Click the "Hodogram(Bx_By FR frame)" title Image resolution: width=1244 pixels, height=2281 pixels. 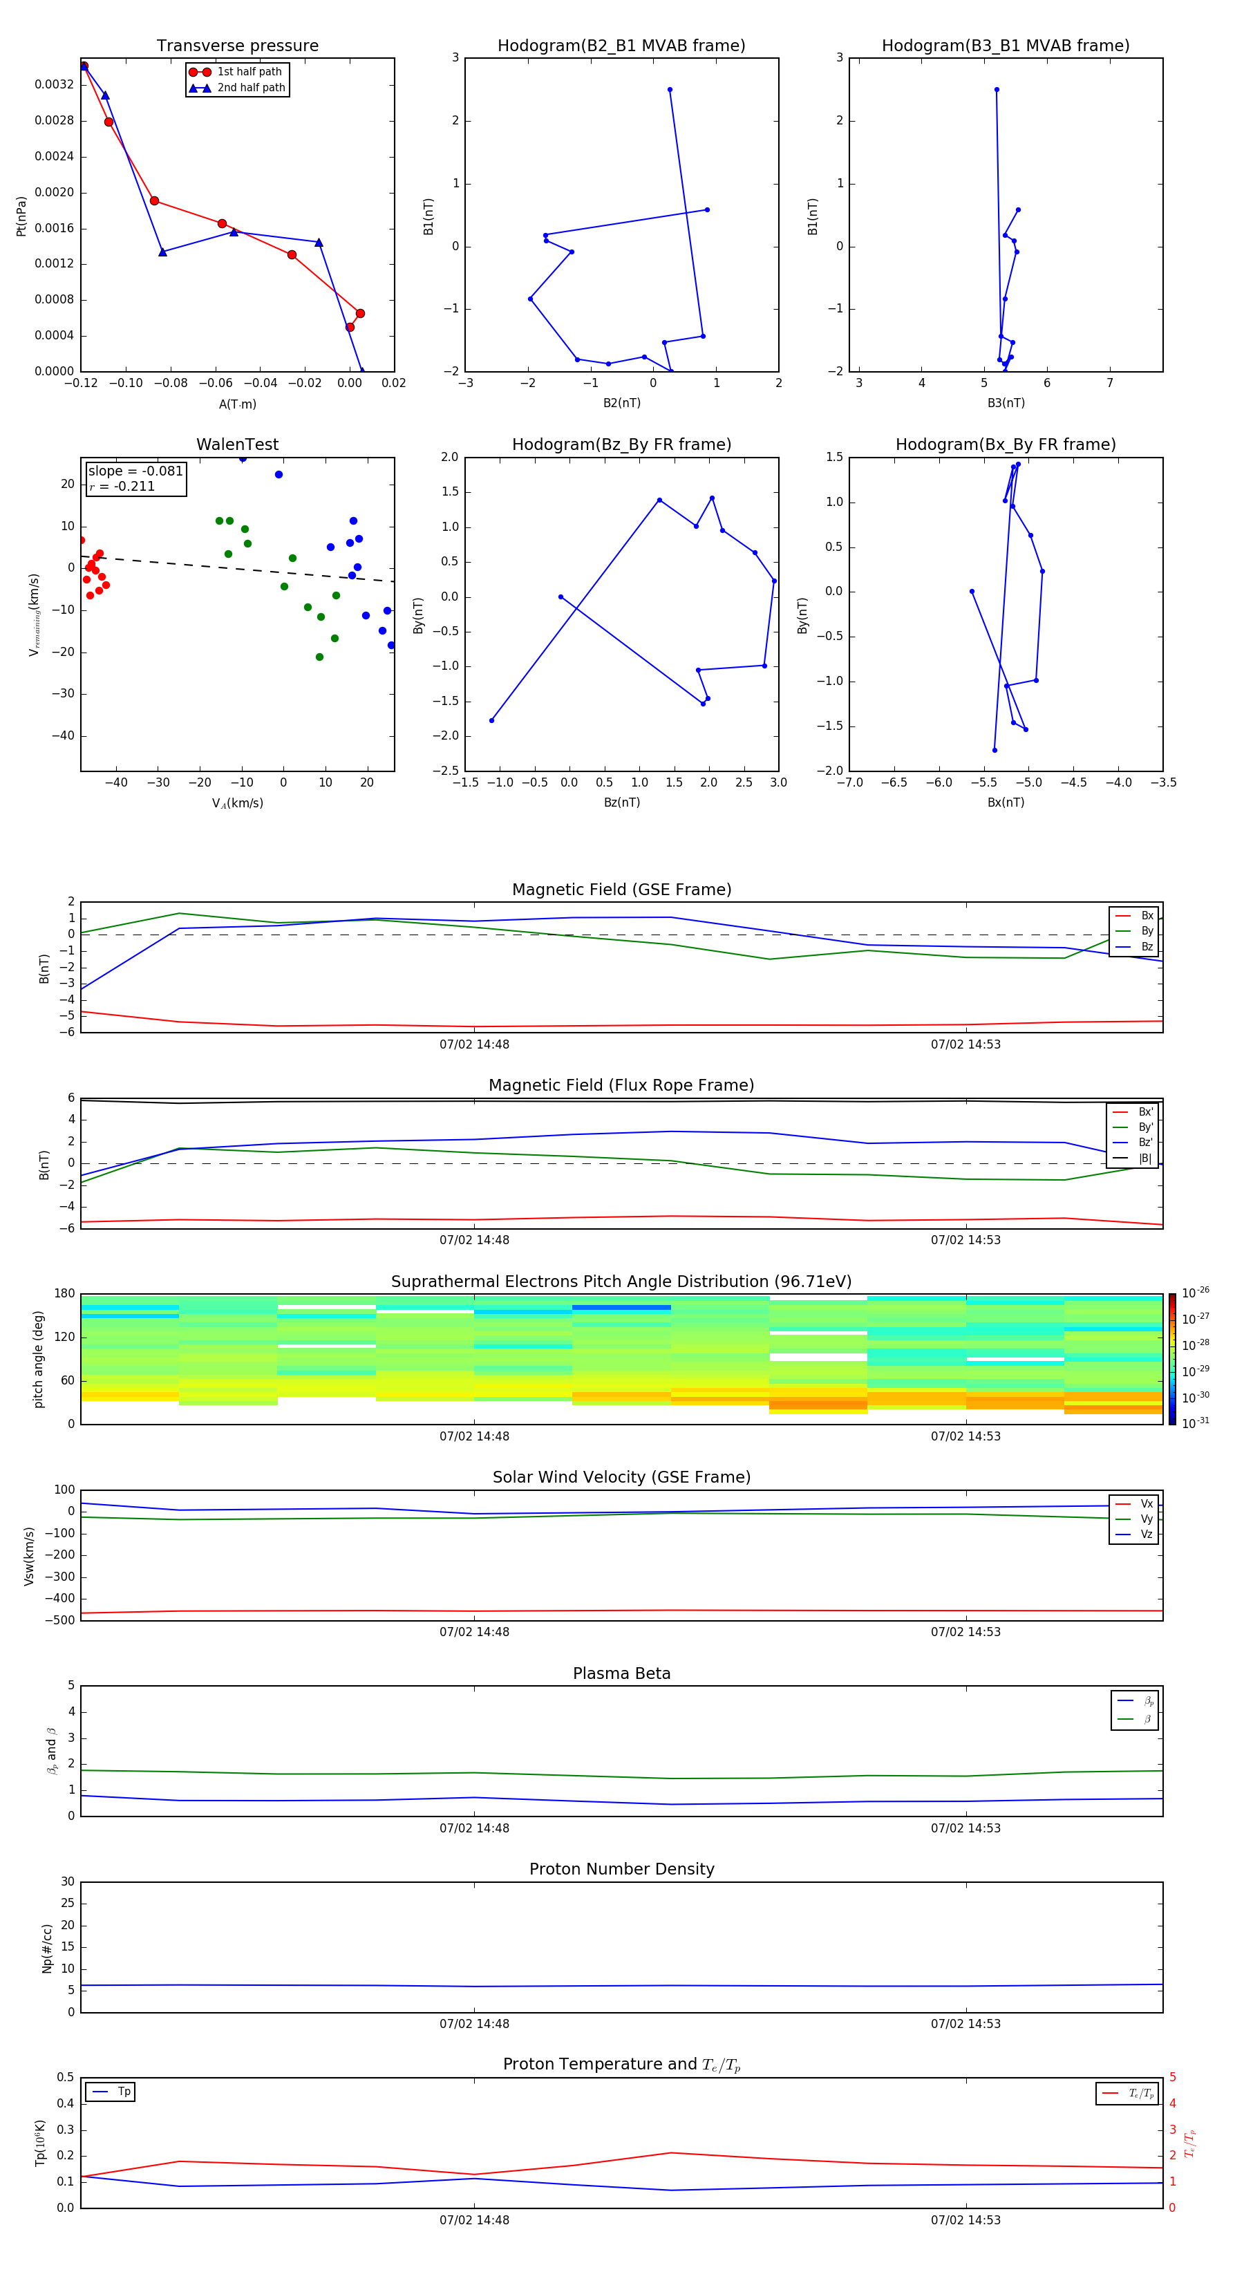click(1005, 444)
